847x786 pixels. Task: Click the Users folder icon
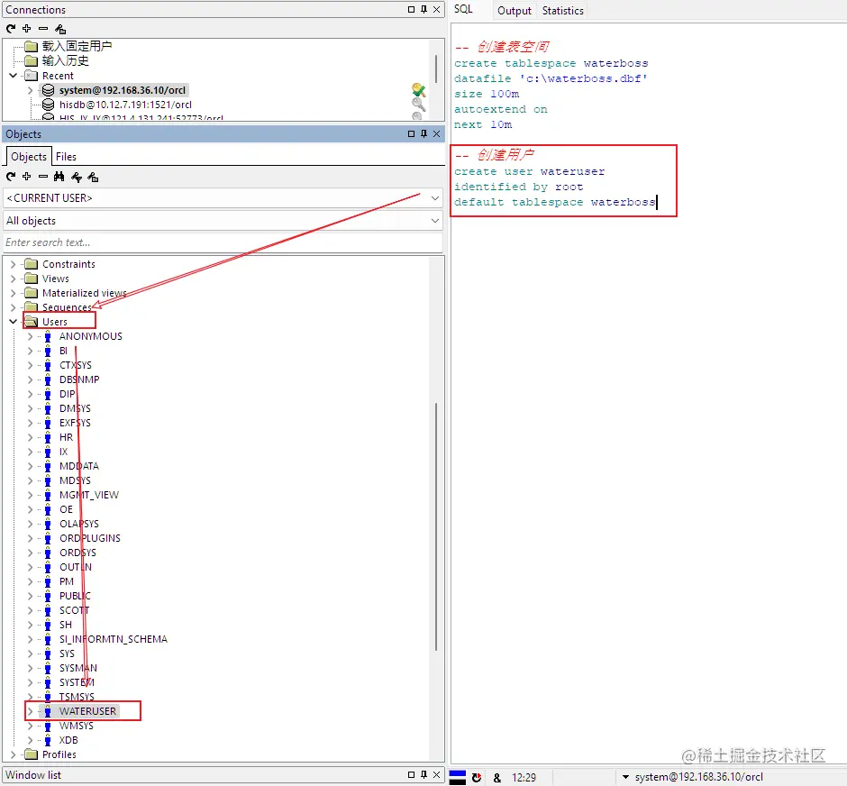[32, 322]
